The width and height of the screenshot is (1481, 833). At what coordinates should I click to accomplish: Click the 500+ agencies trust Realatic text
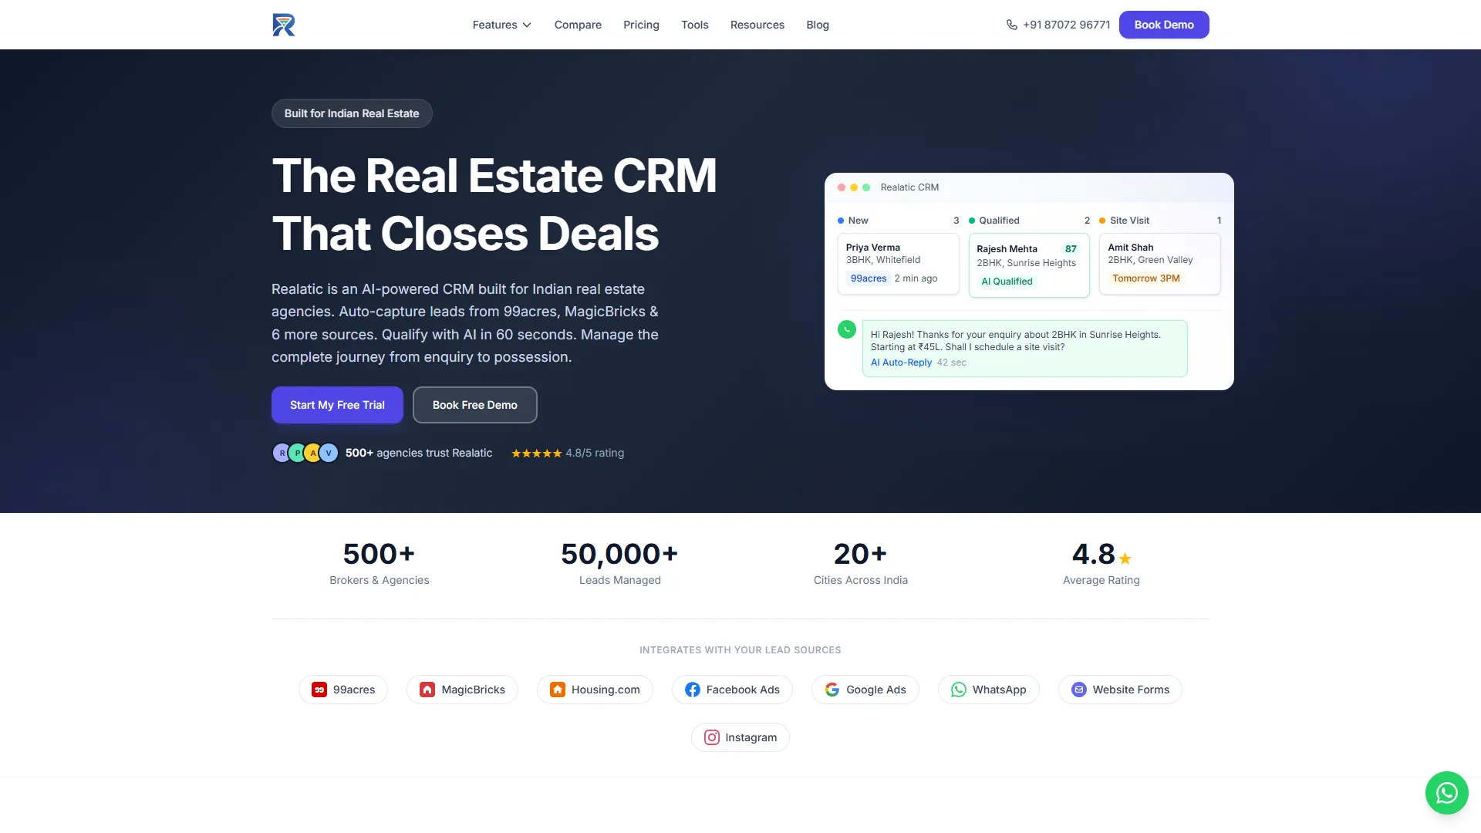coord(419,453)
